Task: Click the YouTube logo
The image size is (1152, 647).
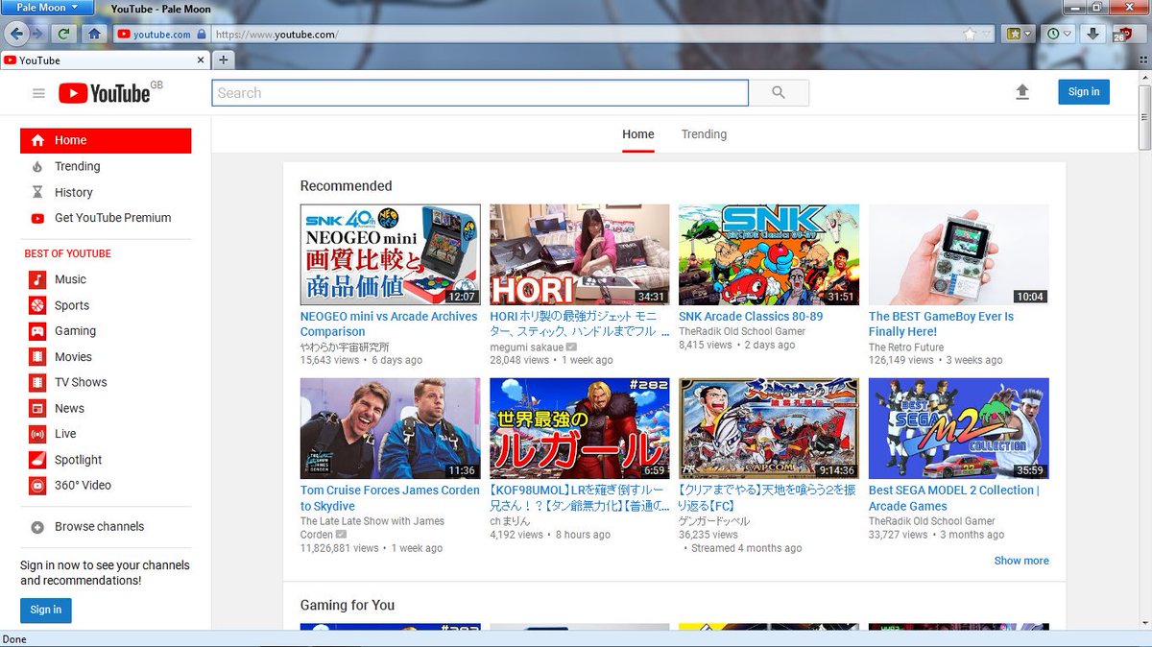Action: click(x=105, y=93)
